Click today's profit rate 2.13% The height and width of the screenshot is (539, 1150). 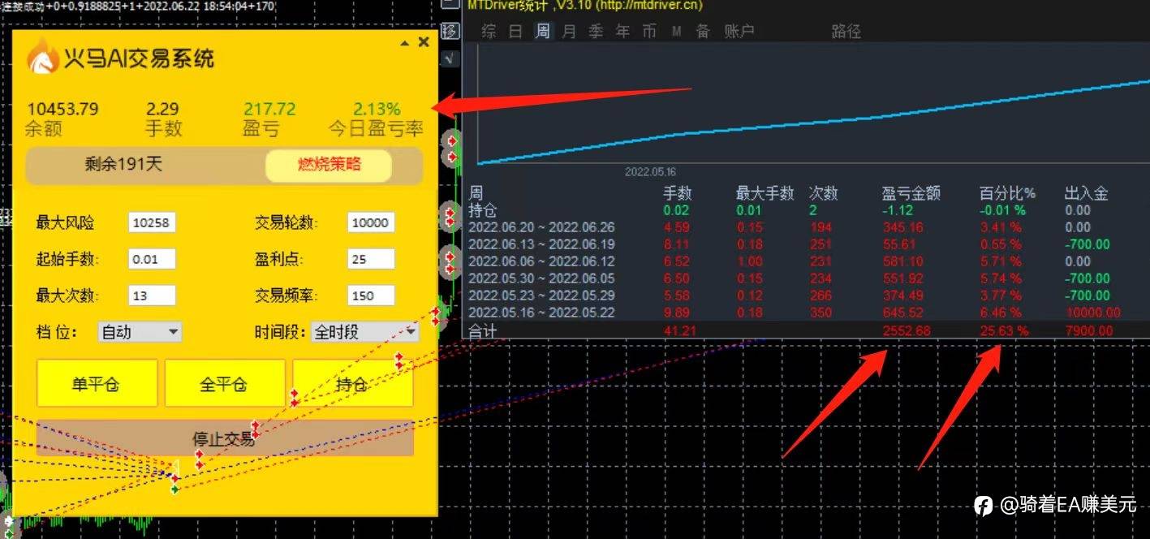377,109
